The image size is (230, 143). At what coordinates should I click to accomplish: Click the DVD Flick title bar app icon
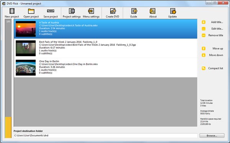click(4, 3)
